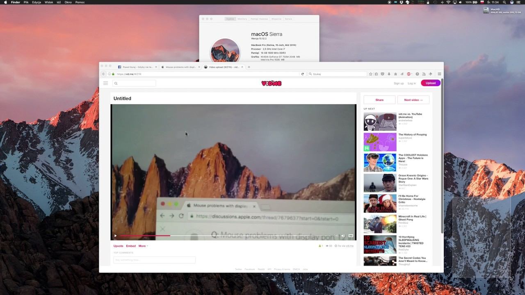This screenshot has height=295, width=525.
Task: Open 10 Horrifying SLEEPWALKING Incidents thumbnail
Action: 380,245
